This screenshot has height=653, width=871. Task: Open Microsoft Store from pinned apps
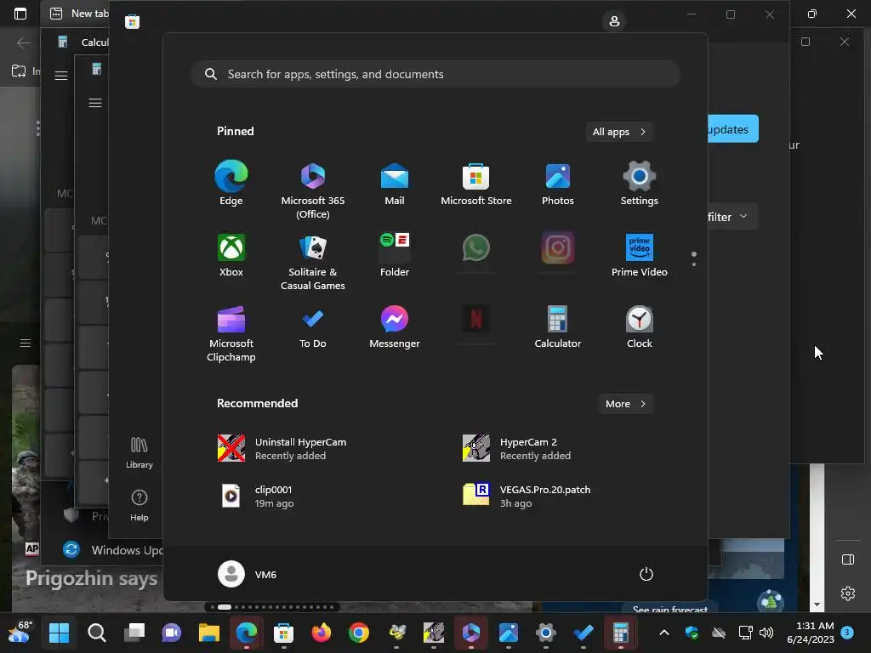[476, 183]
